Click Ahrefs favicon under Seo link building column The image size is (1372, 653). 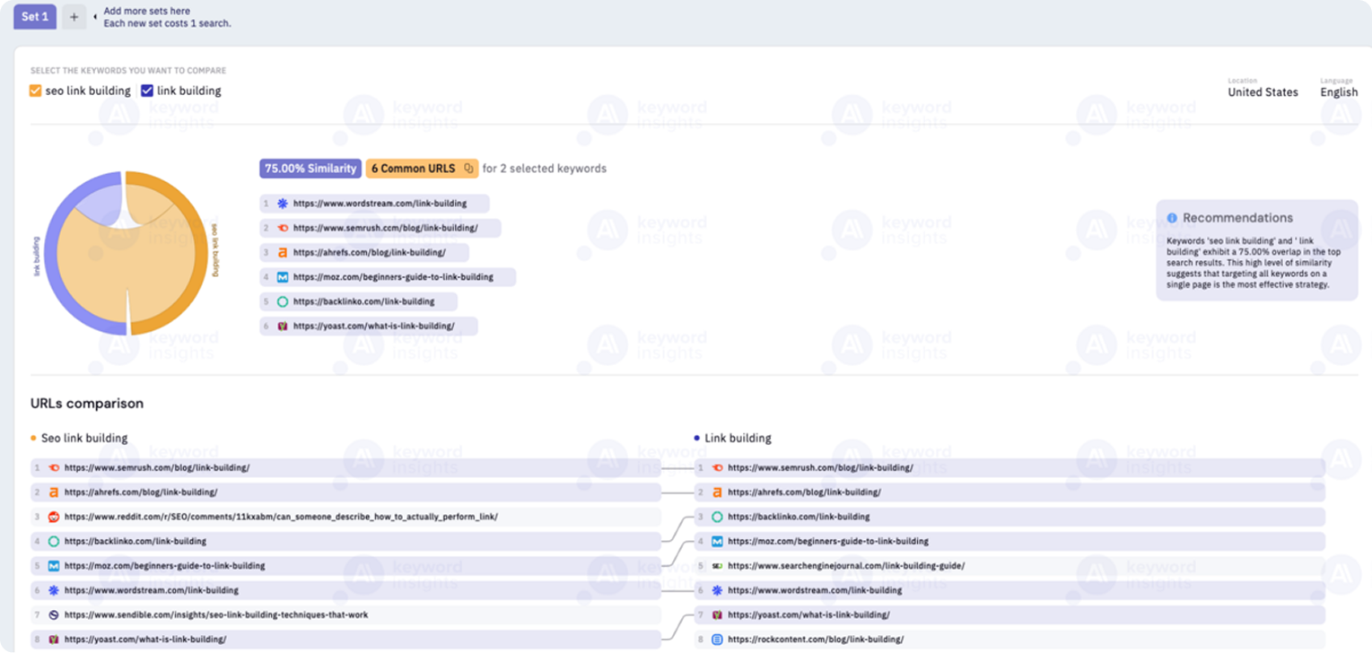coord(54,492)
